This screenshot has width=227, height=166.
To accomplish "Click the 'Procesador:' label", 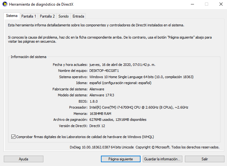I will 78,107.
